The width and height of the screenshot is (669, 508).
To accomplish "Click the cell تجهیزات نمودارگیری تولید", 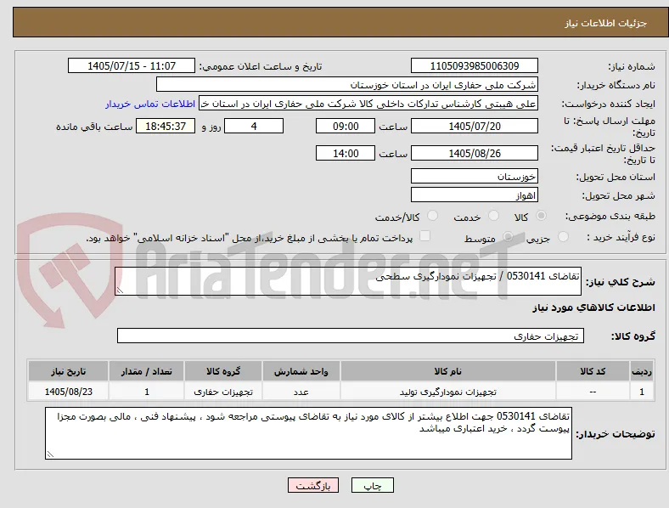I will 448,392.
